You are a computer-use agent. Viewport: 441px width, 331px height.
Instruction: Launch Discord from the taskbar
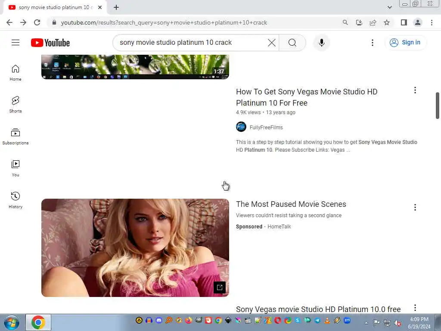158,320
